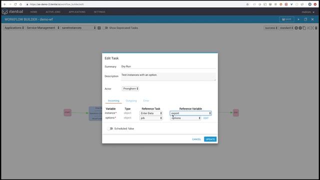Click the UPDATE button
The image size is (320, 180).
[x=210, y=139]
